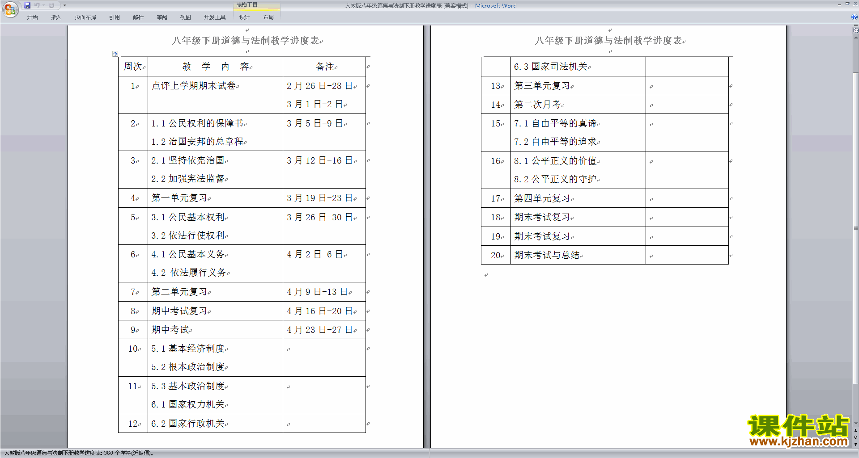Click the line 7.1 自由平等的真谛
Screen dimensions: 859x458
click(x=555, y=123)
